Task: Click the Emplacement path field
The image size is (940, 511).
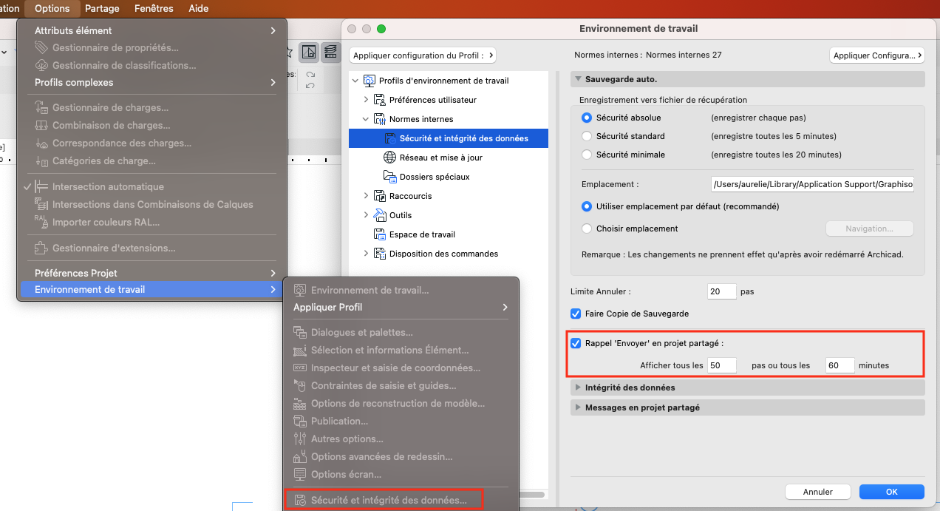Action: click(812, 184)
